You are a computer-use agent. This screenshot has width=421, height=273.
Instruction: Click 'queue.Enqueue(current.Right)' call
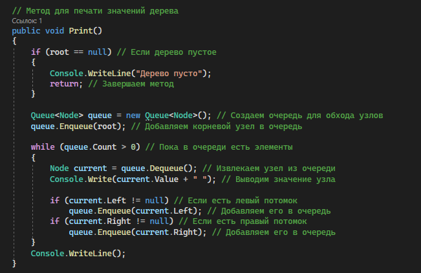tap(136, 232)
